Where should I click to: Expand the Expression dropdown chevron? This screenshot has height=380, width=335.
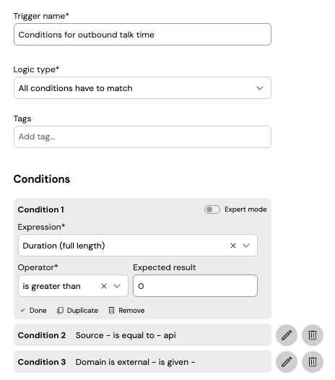click(246, 246)
